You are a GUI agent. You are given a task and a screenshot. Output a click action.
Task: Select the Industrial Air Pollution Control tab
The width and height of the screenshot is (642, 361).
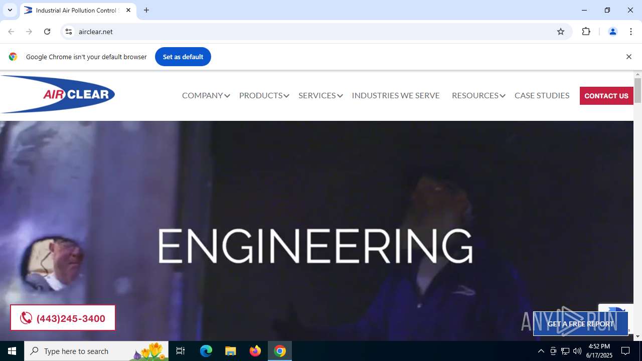point(78,10)
